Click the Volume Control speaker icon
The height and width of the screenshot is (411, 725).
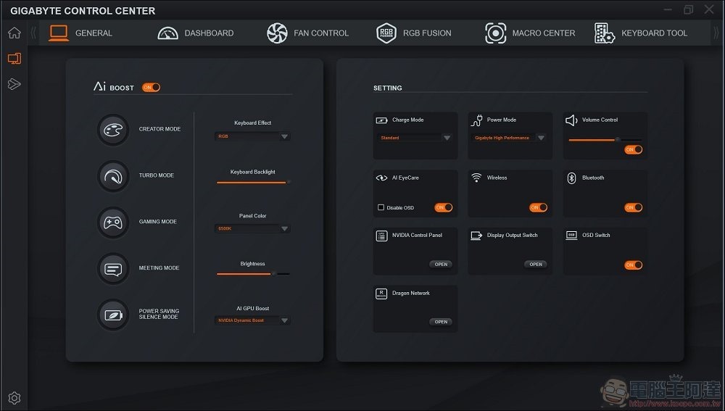coord(571,120)
